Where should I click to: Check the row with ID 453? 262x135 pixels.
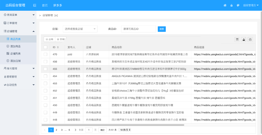[45, 83]
